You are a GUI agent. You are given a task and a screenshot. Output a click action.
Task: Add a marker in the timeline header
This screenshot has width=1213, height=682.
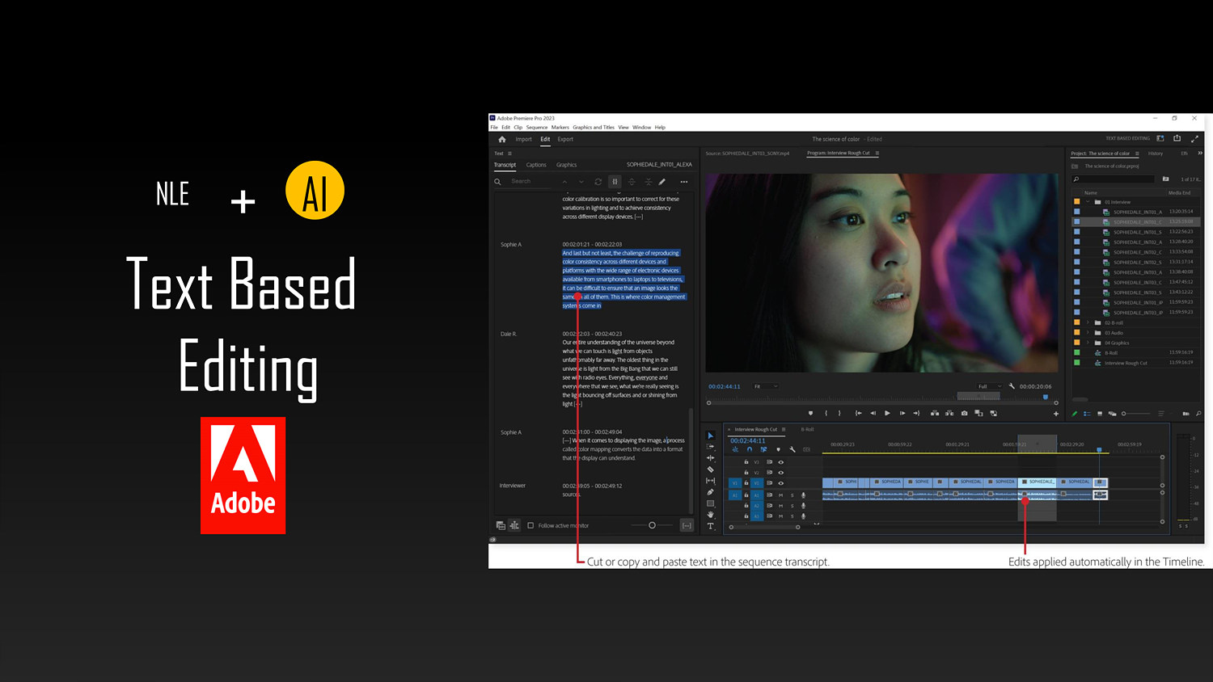pyautogui.click(x=778, y=449)
